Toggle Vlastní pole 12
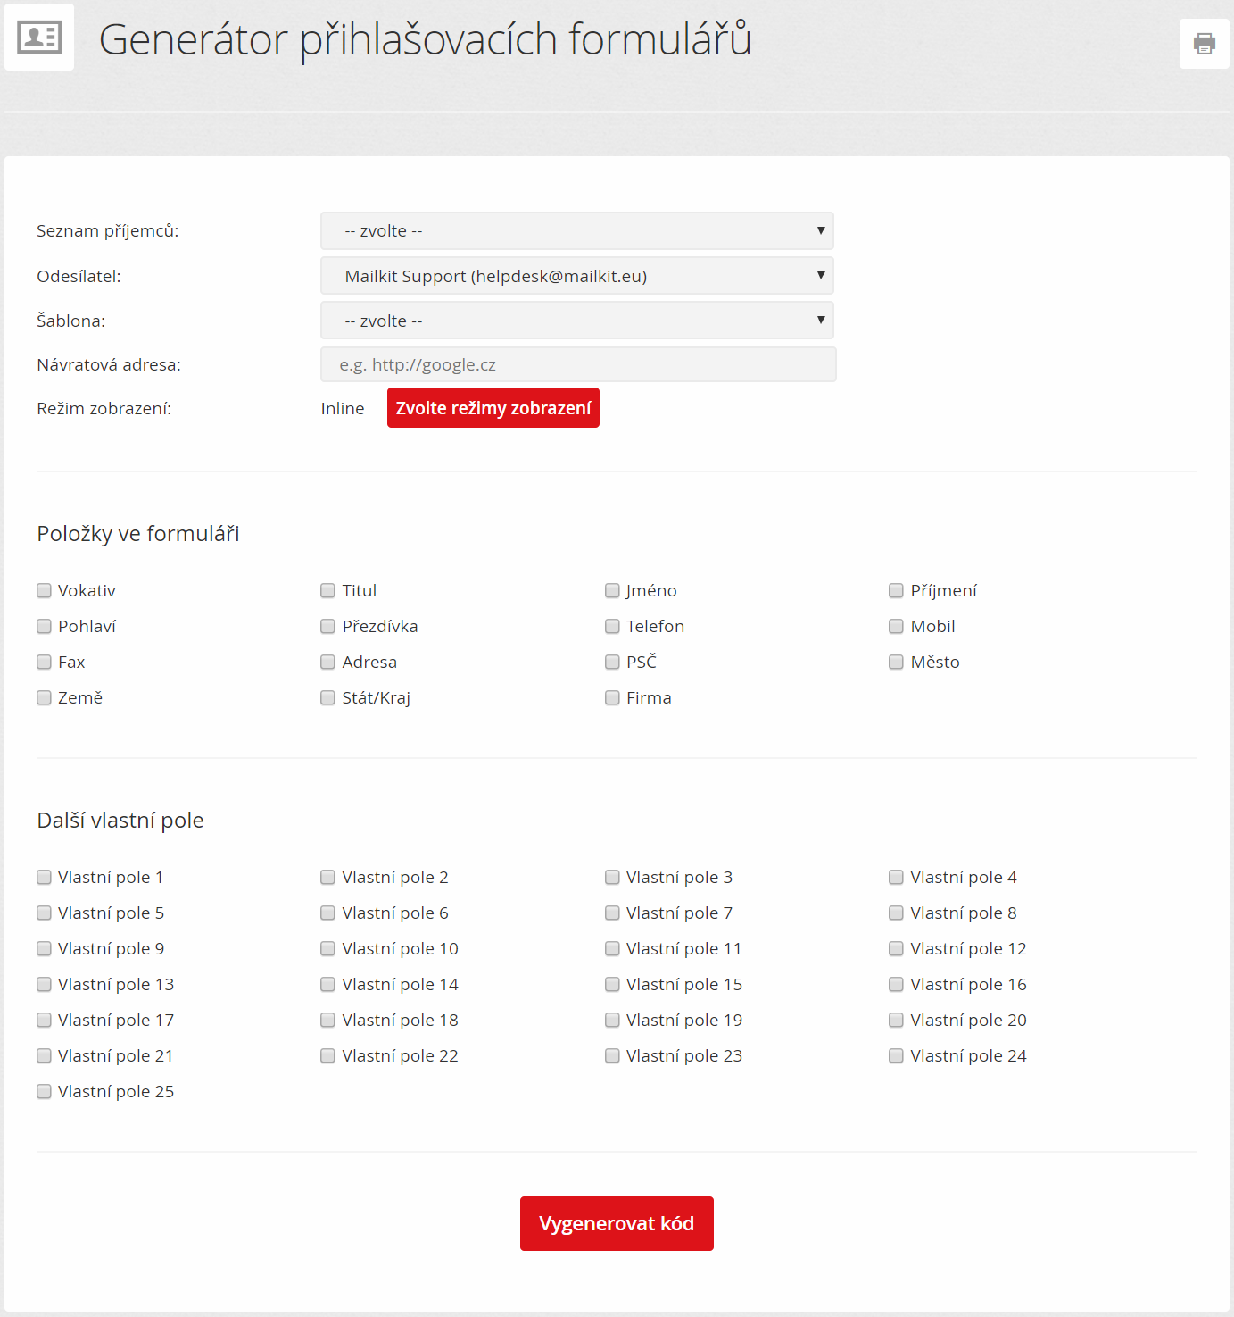 [x=896, y=948]
